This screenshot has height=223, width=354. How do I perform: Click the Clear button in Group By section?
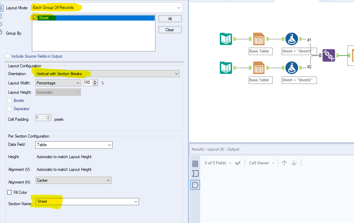(170, 30)
